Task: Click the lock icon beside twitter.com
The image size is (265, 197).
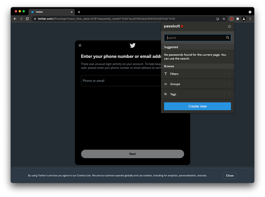Action: [35, 19]
